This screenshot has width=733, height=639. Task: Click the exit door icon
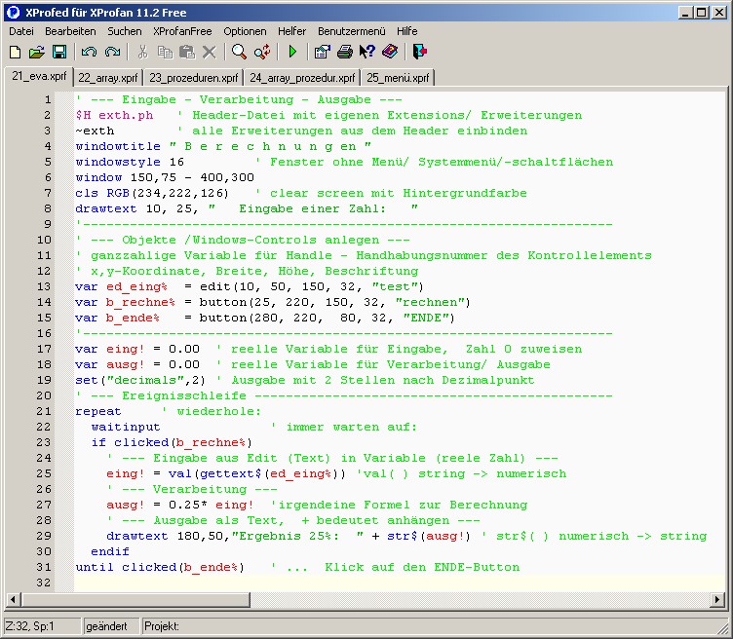coord(419,52)
